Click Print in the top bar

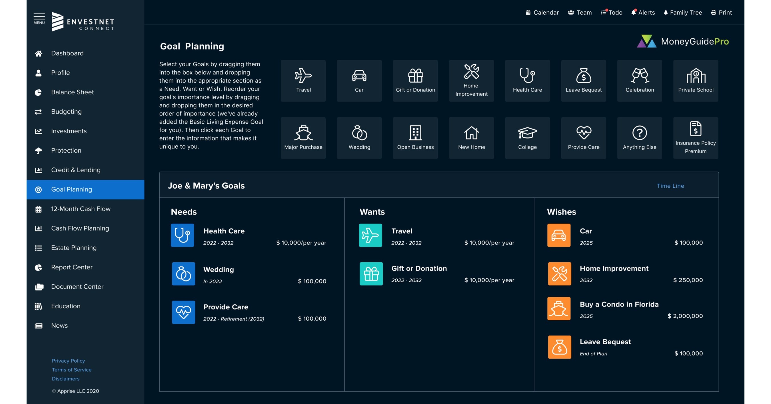click(721, 13)
